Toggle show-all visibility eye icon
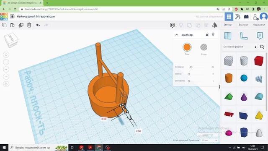 pos(172,25)
